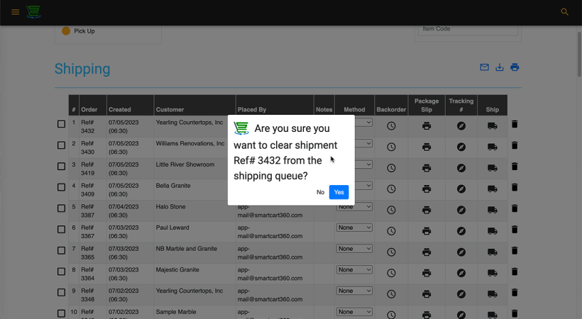
Task: Open Method dropdown for Halo Stone order
Action: [354, 207]
